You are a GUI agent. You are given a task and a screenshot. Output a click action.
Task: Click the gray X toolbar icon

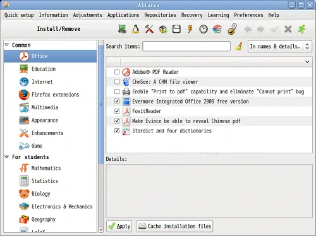tap(288, 29)
